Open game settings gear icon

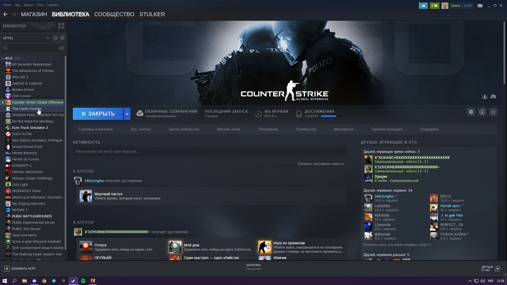click(471, 112)
